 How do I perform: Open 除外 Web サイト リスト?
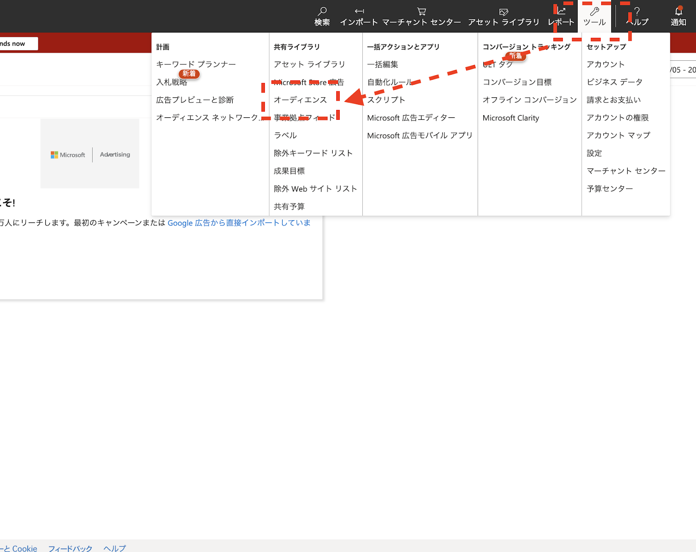point(315,189)
